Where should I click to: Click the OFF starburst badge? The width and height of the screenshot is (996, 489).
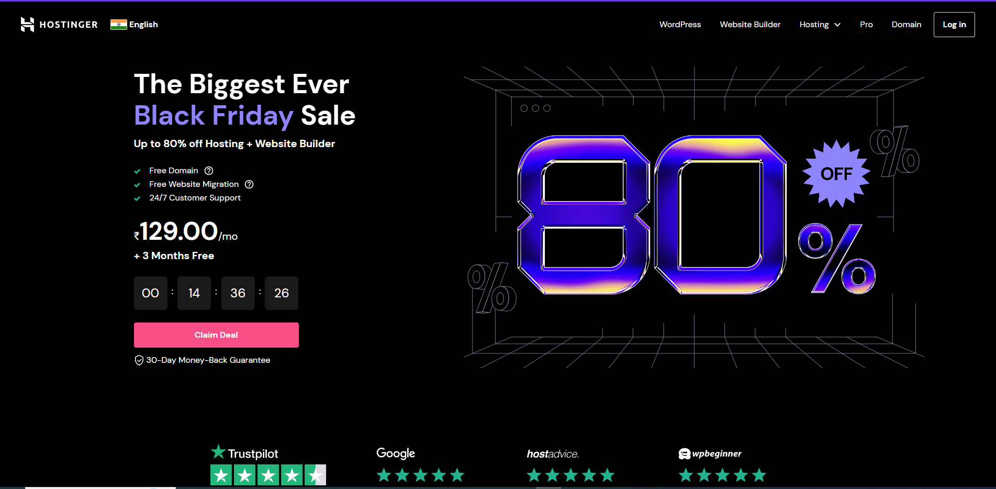coord(836,174)
